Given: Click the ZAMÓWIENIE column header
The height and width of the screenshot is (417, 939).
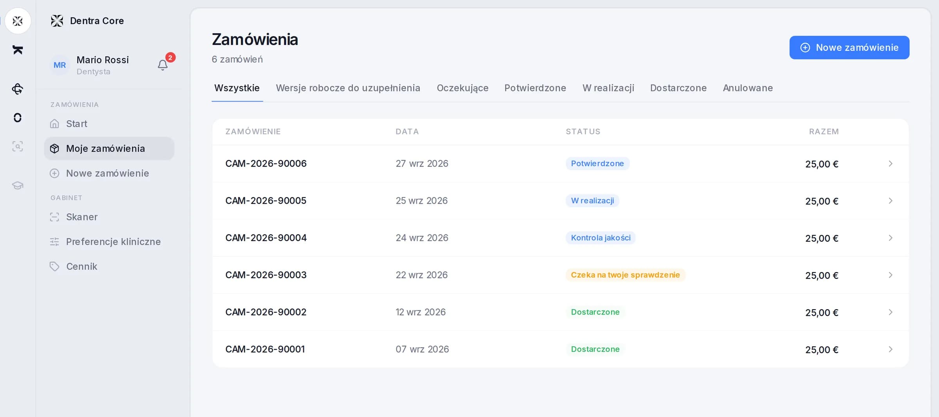Looking at the screenshot, I should pos(253,132).
